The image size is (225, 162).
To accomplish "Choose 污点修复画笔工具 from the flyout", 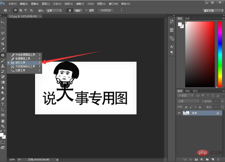I will click(x=24, y=55).
